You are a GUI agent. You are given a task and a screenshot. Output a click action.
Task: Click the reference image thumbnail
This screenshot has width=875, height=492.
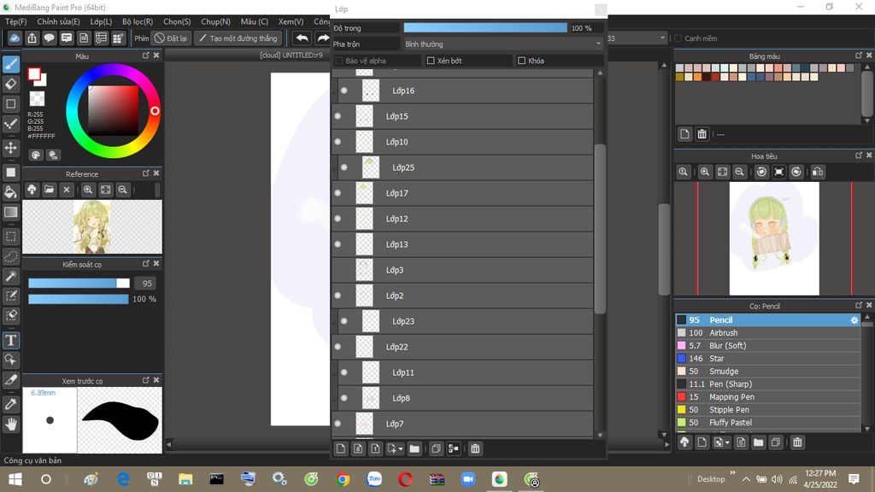[92, 227]
